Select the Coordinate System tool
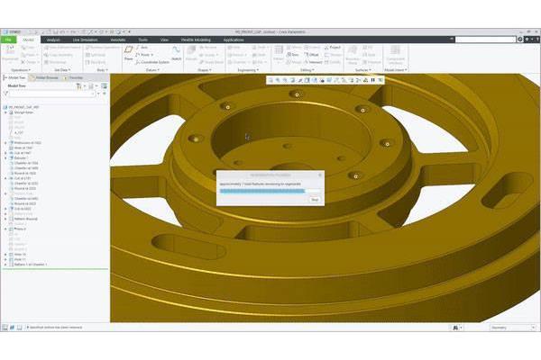 coord(152,62)
